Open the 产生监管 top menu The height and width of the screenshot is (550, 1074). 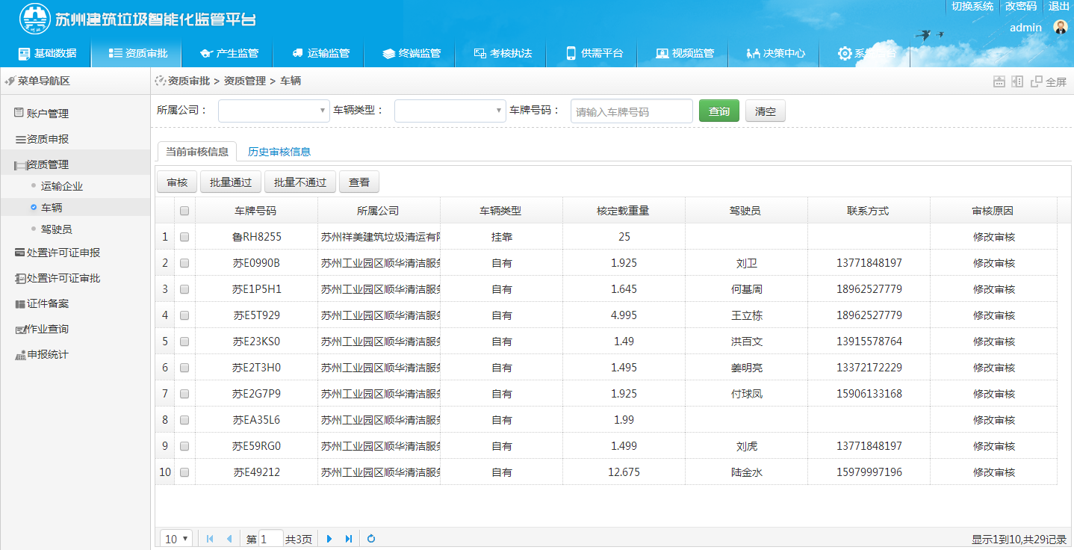coord(229,54)
